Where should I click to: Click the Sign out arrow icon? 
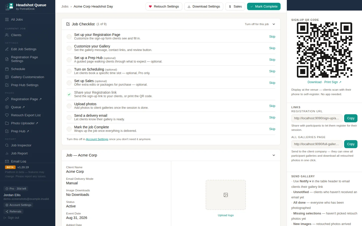tap(5, 218)
